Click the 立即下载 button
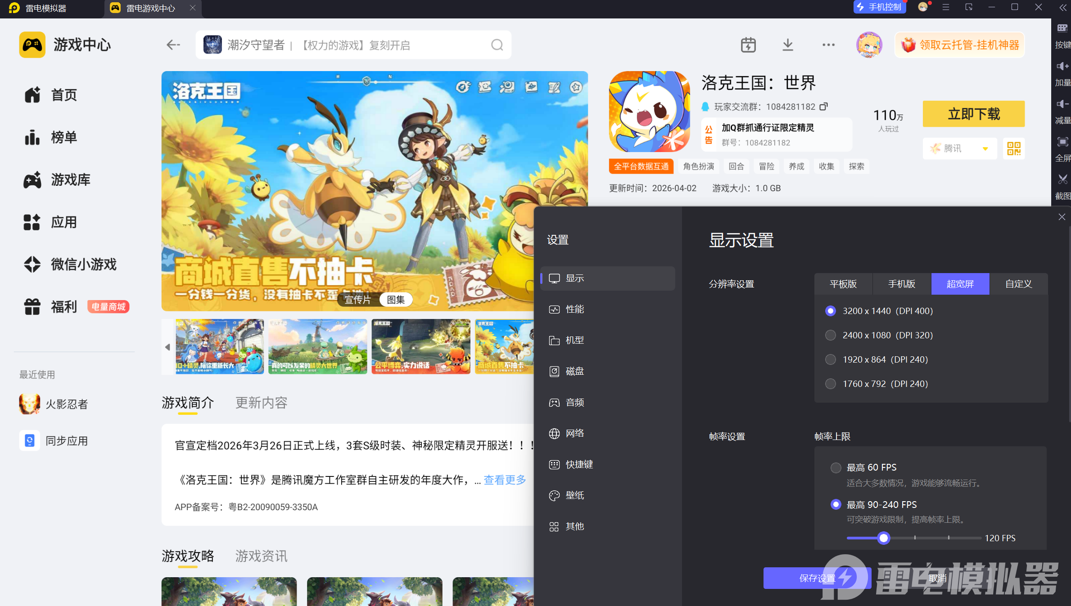1071x606 pixels. coord(973,114)
